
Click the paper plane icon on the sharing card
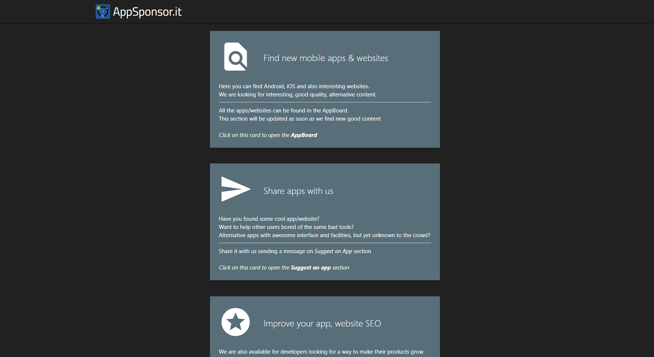[236, 189]
